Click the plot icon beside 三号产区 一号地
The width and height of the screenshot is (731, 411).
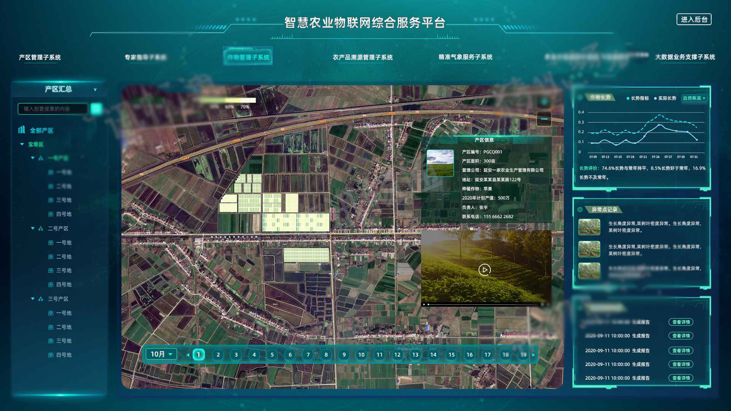tap(51, 313)
